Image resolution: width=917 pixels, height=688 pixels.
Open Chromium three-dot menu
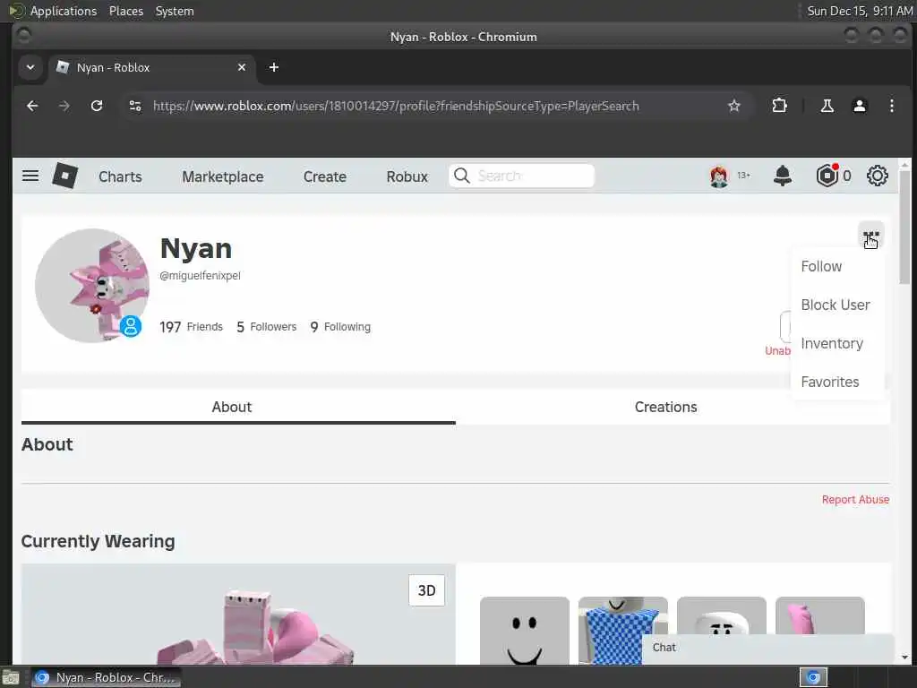[891, 106]
